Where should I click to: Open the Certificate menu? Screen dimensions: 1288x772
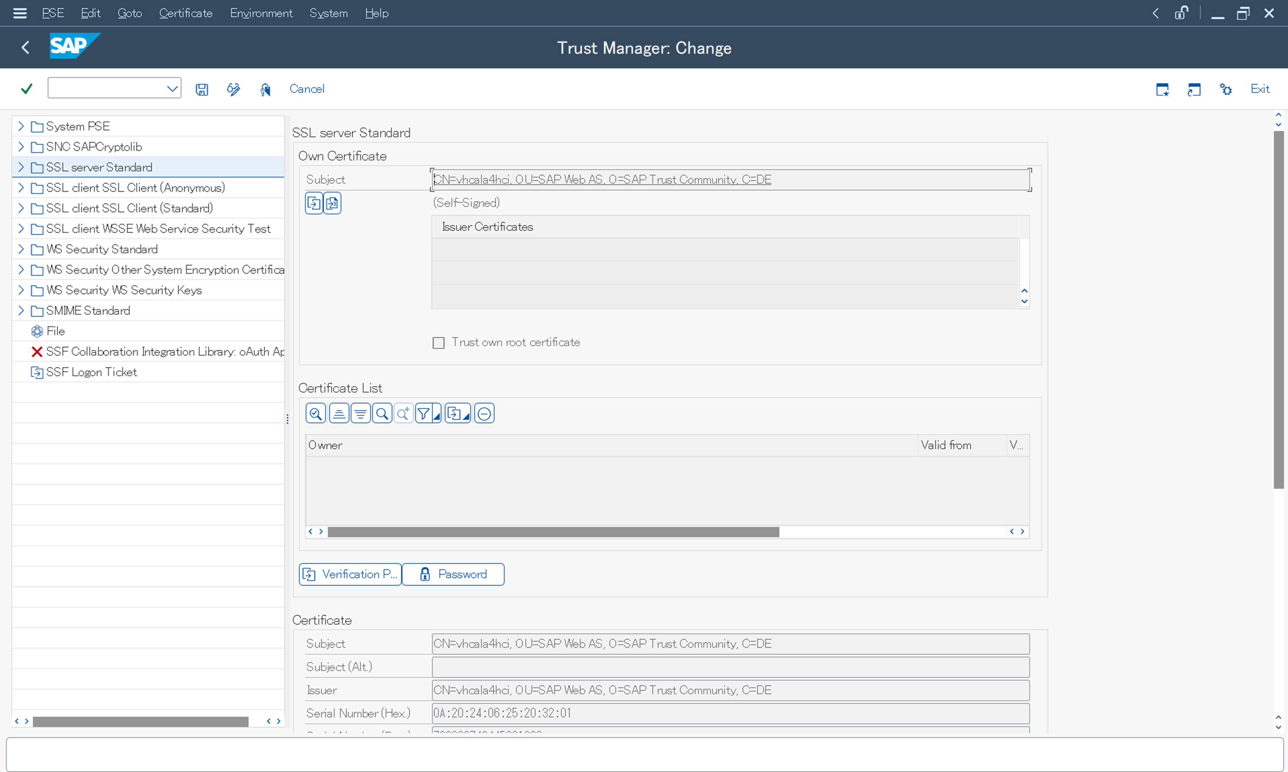[185, 13]
